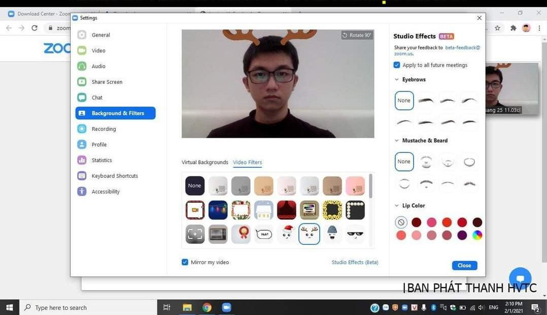Select the sunglasses video filter
This screenshot has height=315, width=547.
[355, 234]
